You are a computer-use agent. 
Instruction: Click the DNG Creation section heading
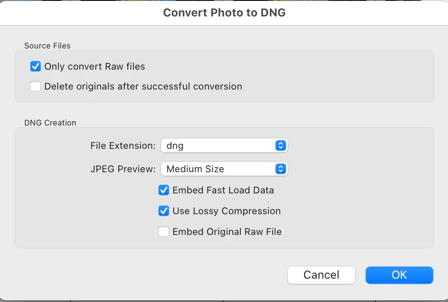click(x=50, y=123)
